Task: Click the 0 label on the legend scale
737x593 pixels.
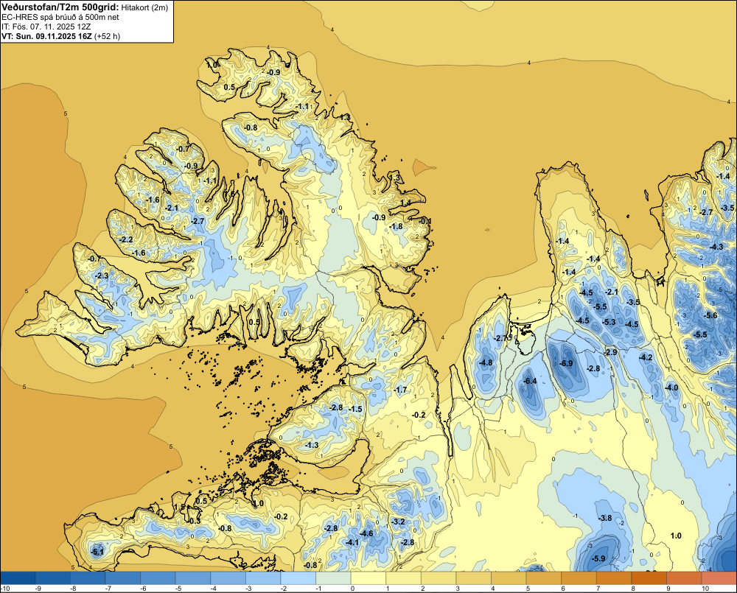Action: coord(352,589)
